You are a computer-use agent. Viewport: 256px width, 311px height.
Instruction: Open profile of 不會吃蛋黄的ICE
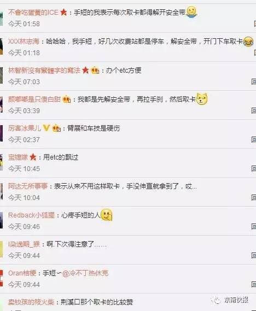click(33, 13)
